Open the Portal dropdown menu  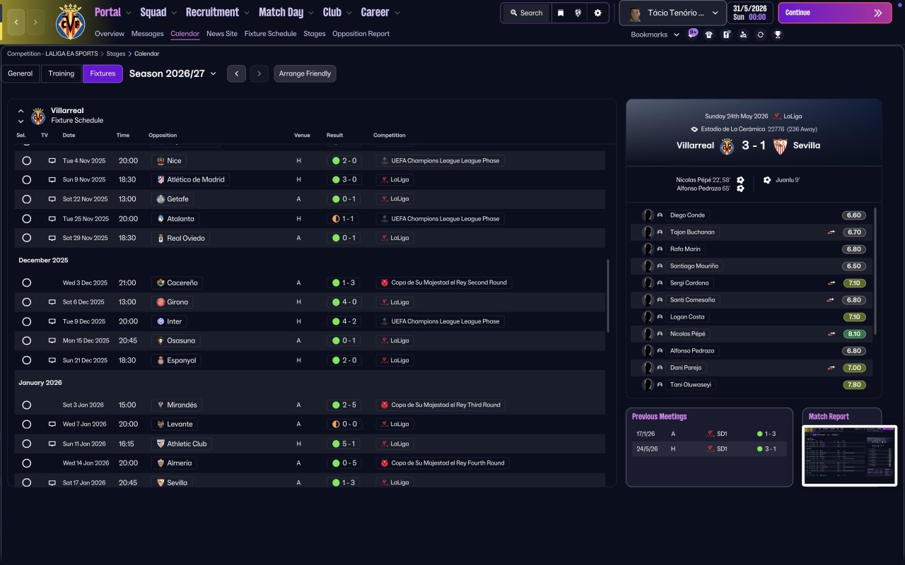[x=113, y=12]
